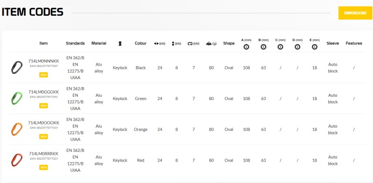Click item code 714LM0OOOKK
This screenshot has height=183, width=373.
43,123
